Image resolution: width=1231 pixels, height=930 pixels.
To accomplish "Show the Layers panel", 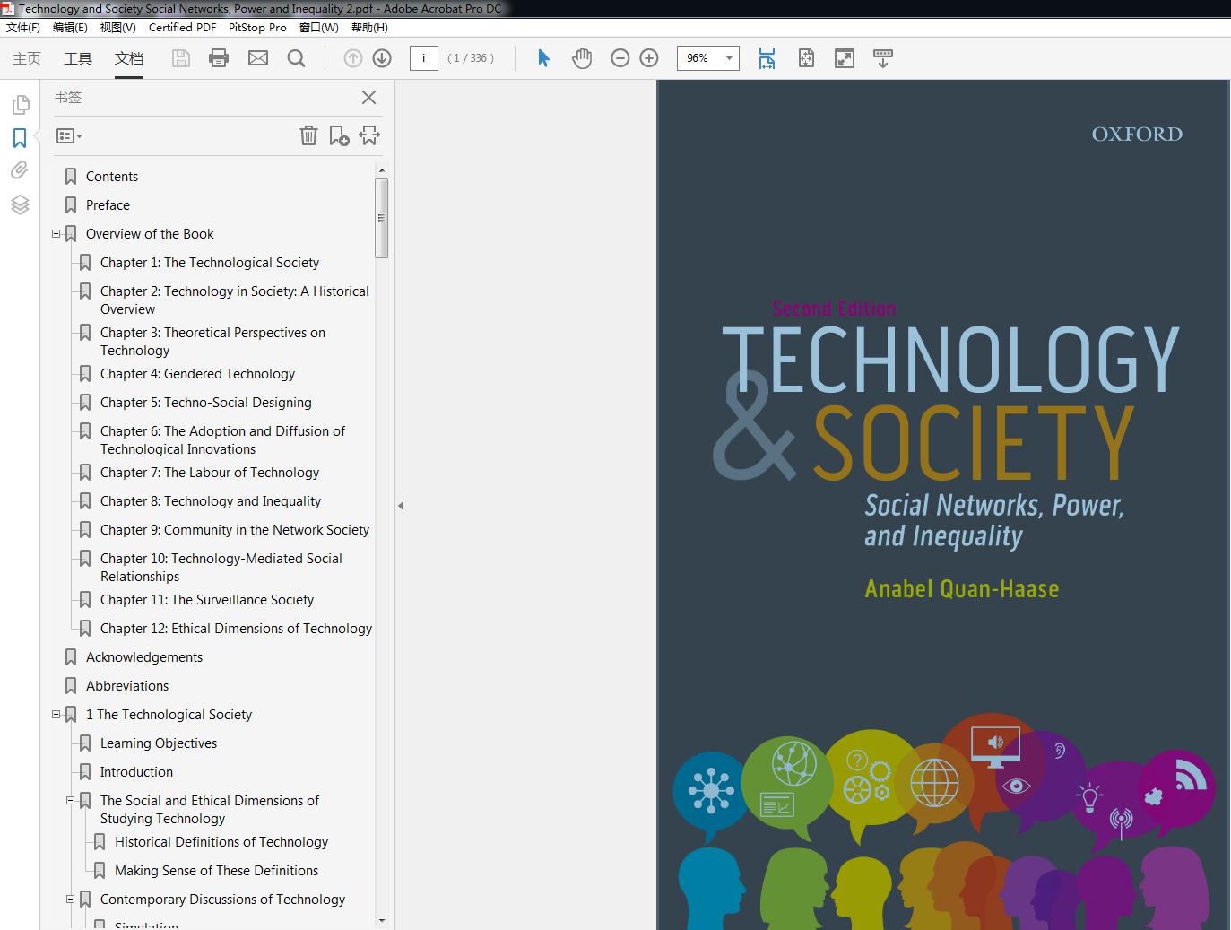I will [x=20, y=204].
